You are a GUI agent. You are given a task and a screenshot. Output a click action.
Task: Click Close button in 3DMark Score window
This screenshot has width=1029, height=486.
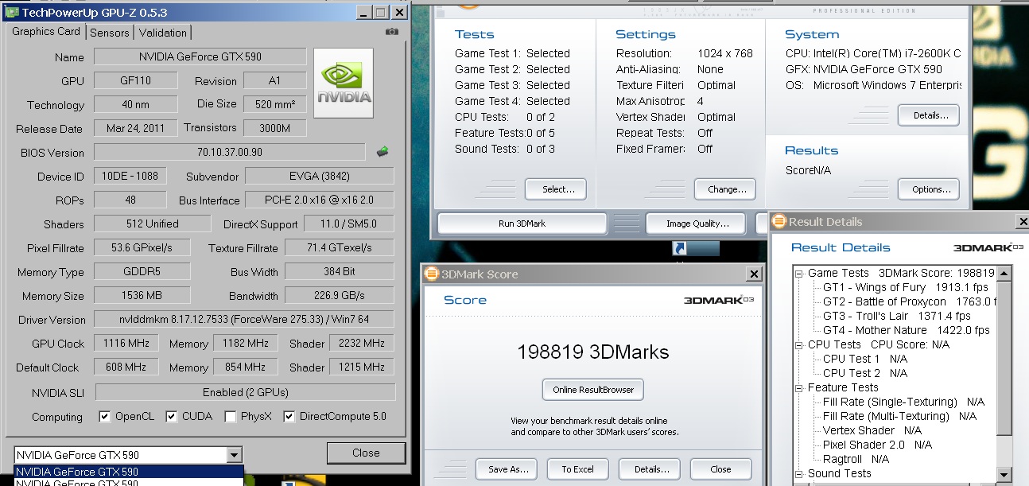(x=720, y=469)
